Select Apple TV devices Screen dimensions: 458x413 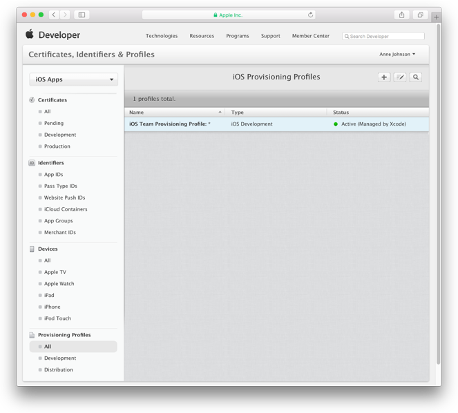point(55,272)
